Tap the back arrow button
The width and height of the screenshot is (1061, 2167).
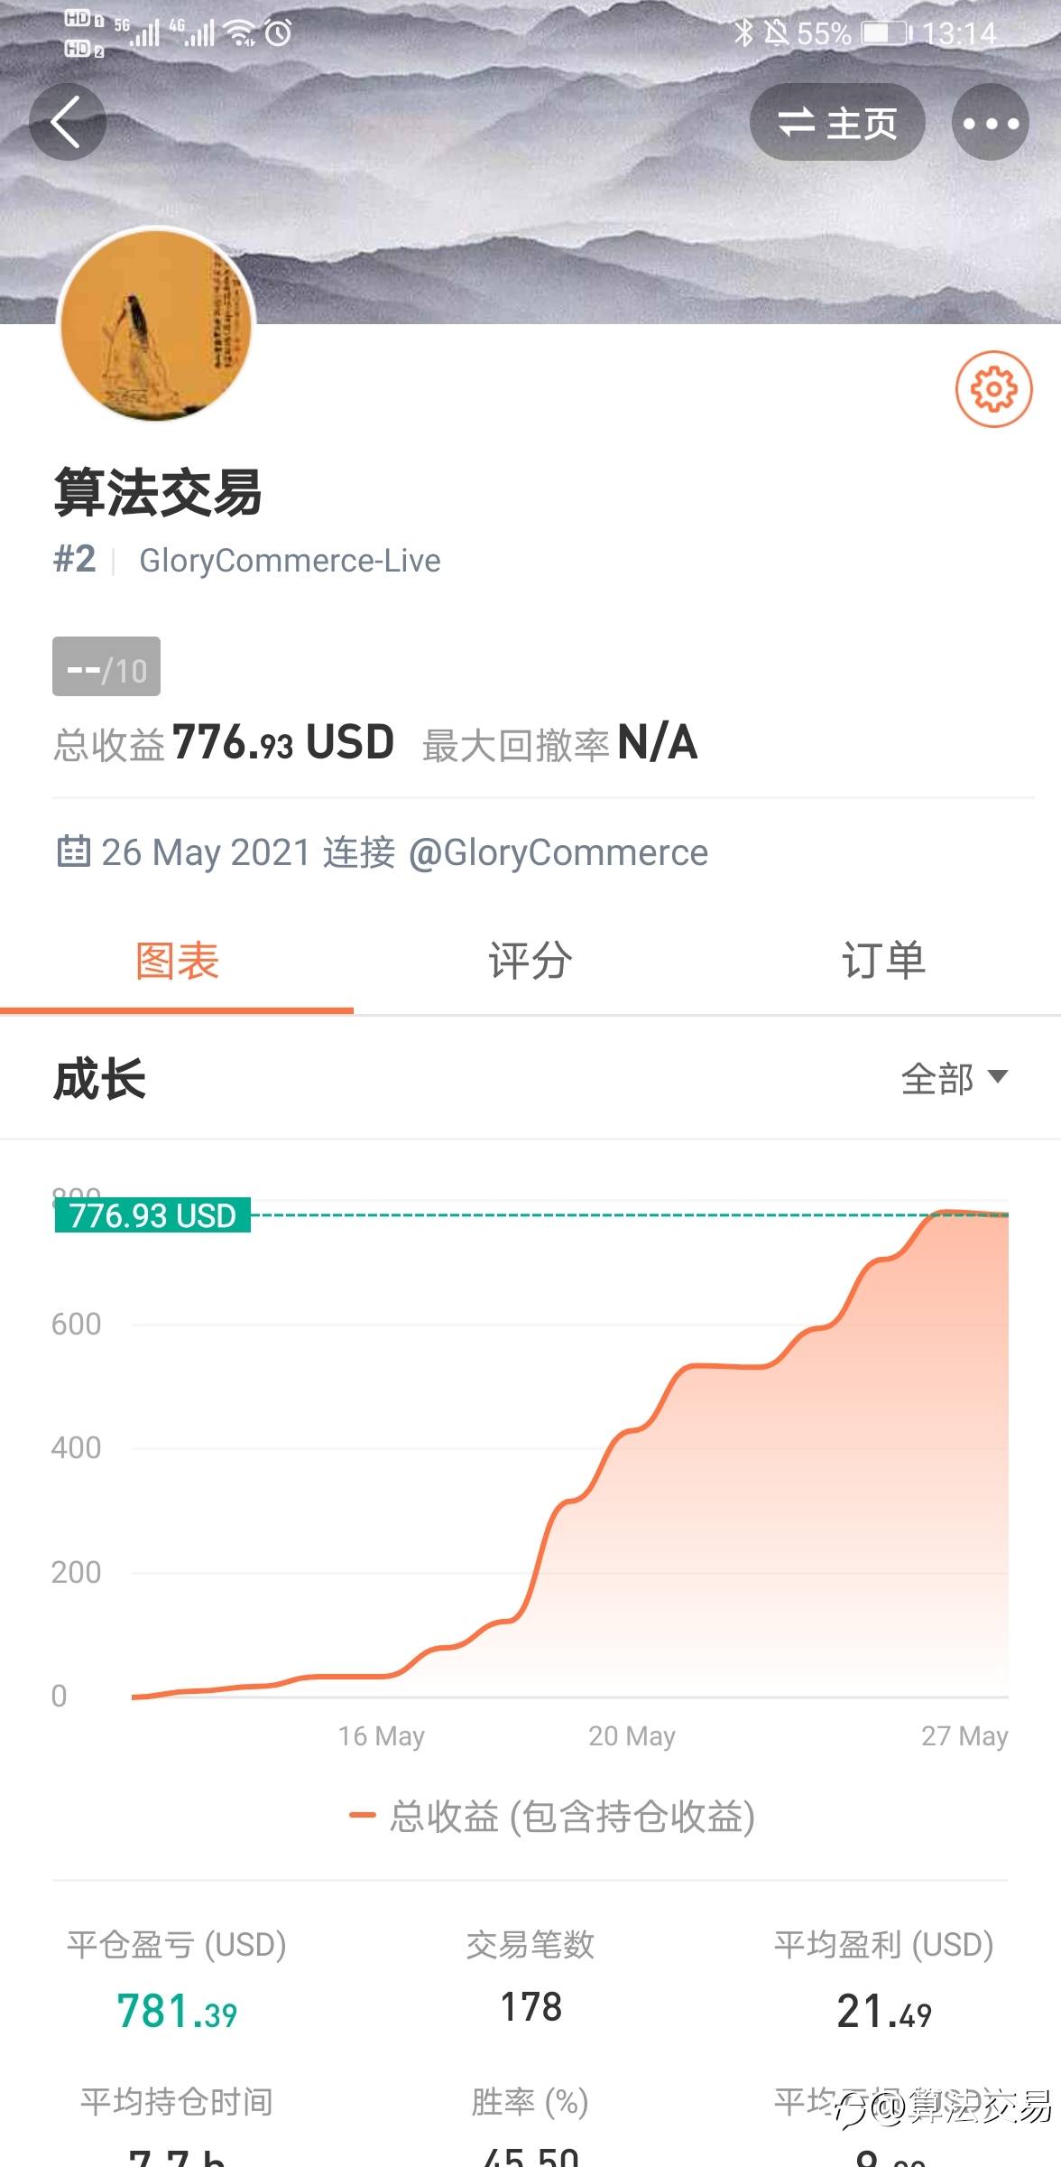(68, 122)
